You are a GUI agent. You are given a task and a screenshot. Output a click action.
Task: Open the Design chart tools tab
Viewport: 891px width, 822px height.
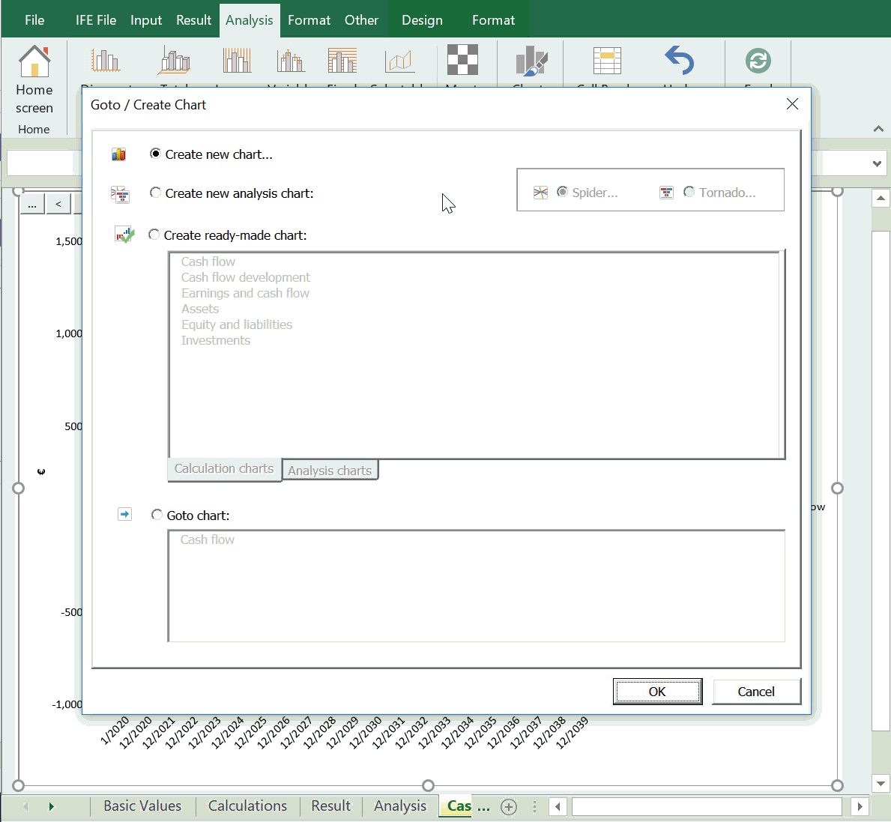click(x=422, y=20)
